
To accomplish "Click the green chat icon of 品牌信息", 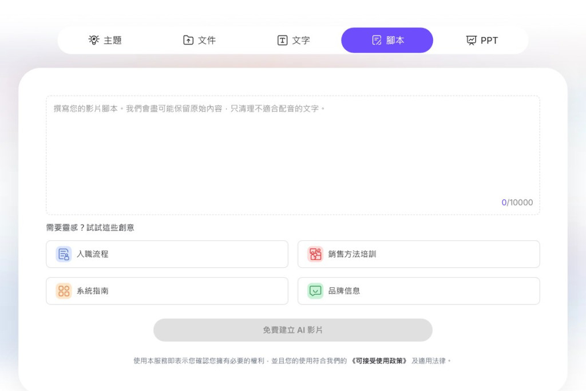I will 315,291.
